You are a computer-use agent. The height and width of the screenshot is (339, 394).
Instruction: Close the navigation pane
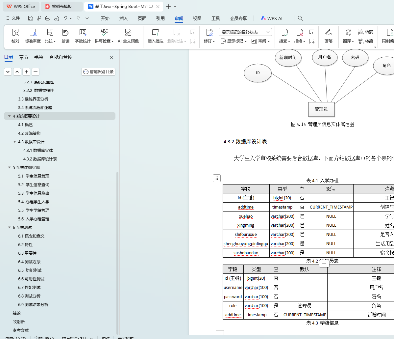pos(111,57)
